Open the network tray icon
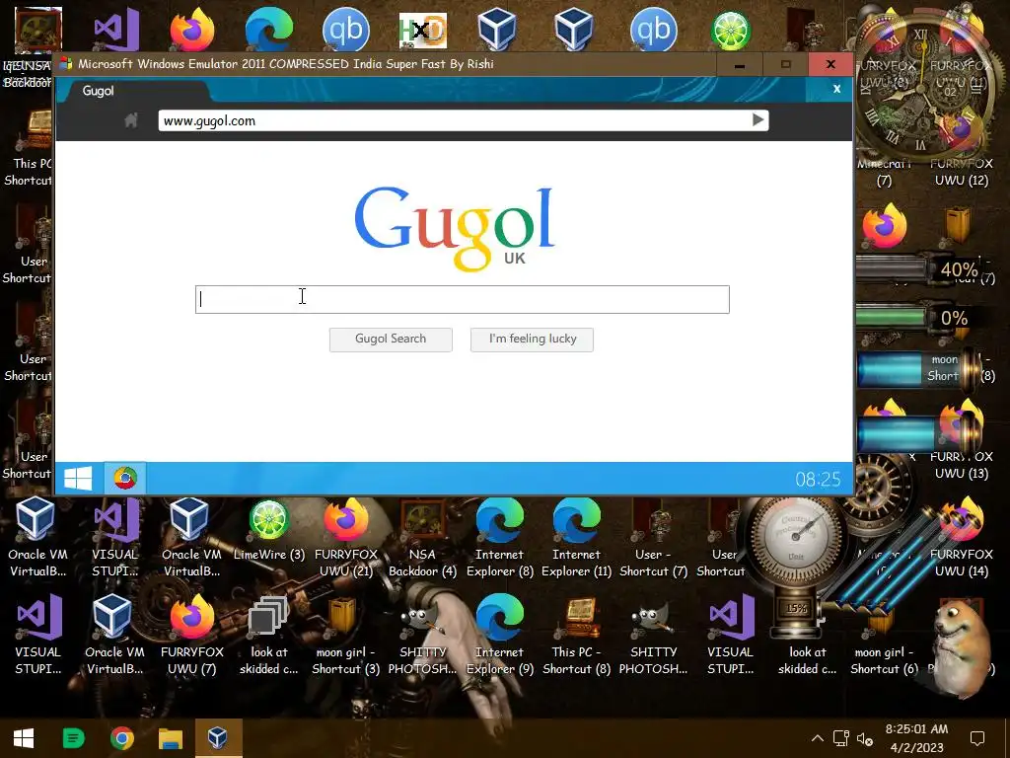This screenshot has height=758, width=1010. click(840, 738)
